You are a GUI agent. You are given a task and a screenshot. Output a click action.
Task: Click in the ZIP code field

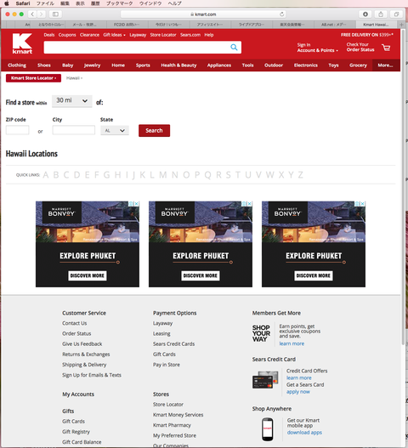[x=18, y=130]
